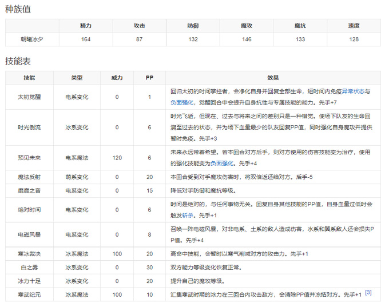Click the skill name 时光倒流
Screen dimensions: 381x307
29,127
